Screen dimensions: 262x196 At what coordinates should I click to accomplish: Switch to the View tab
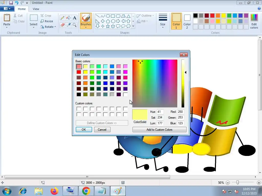click(36, 9)
